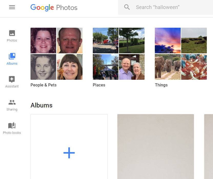The height and width of the screenshot is (179, 213).
Task: Click the blue plus create-album icon
Action: tap(69, 153)
